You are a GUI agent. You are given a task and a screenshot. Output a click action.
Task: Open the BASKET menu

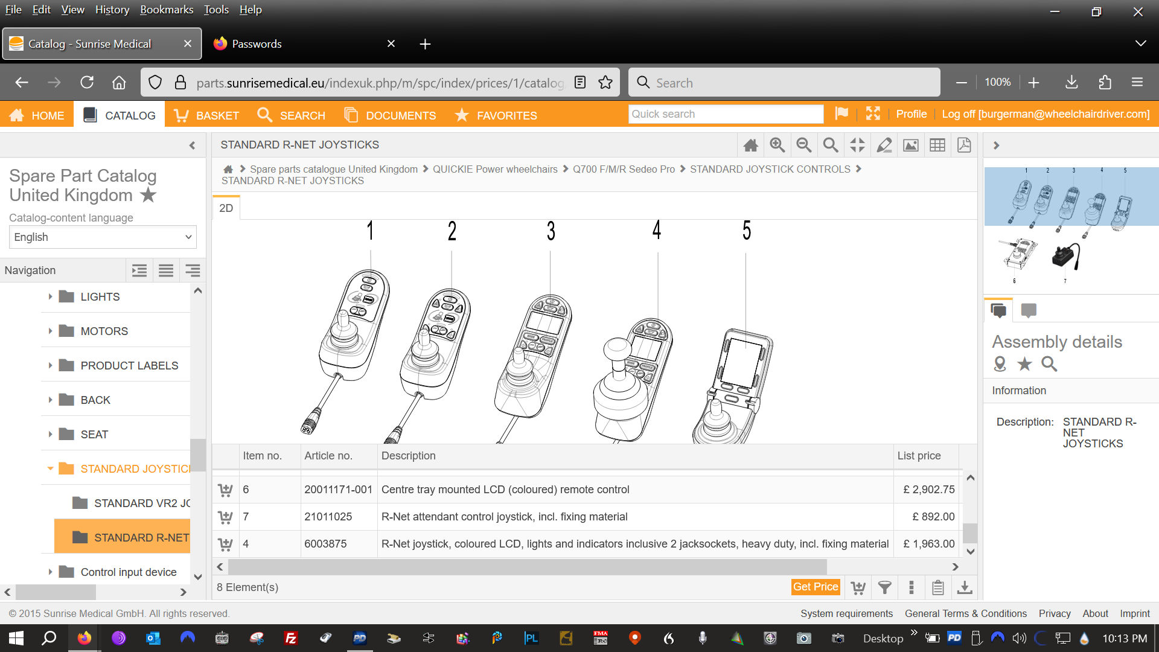(x=206, y=115)
